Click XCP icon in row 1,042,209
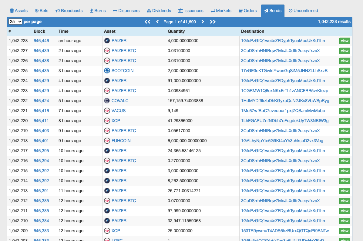The height and width of the screenshot is (241, 363). coord(107,231)
